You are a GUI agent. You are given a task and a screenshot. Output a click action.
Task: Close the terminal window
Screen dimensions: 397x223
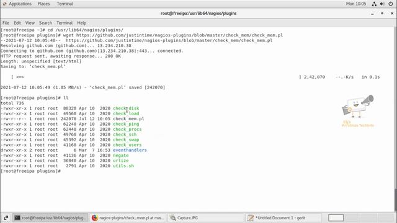pos(392,14)
